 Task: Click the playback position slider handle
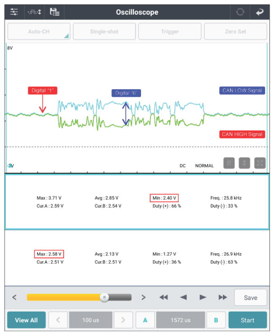click(104, 297)
